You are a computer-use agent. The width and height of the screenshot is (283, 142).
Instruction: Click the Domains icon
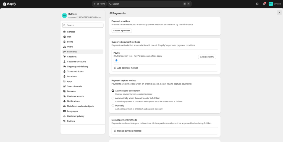pos(64,91)
